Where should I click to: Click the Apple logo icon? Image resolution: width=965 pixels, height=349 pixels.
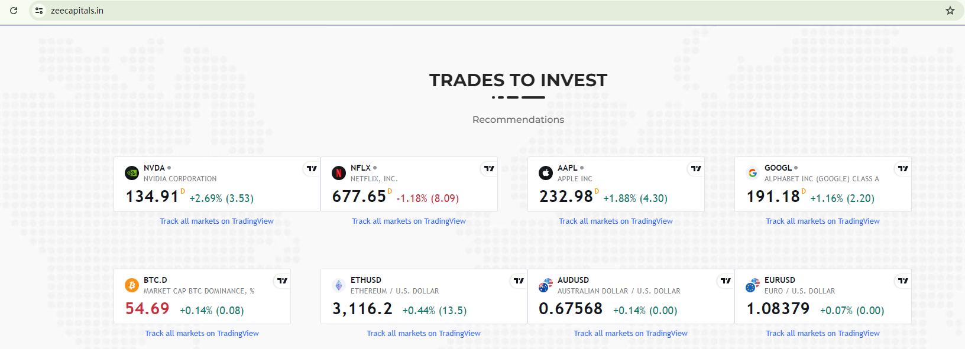pos(546,173)
